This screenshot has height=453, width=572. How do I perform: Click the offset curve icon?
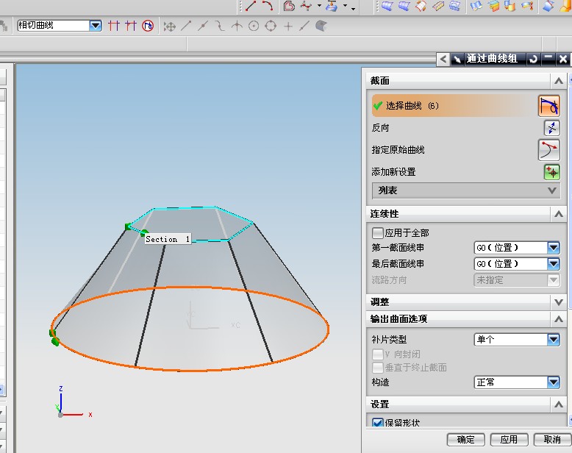coord(289,5)
